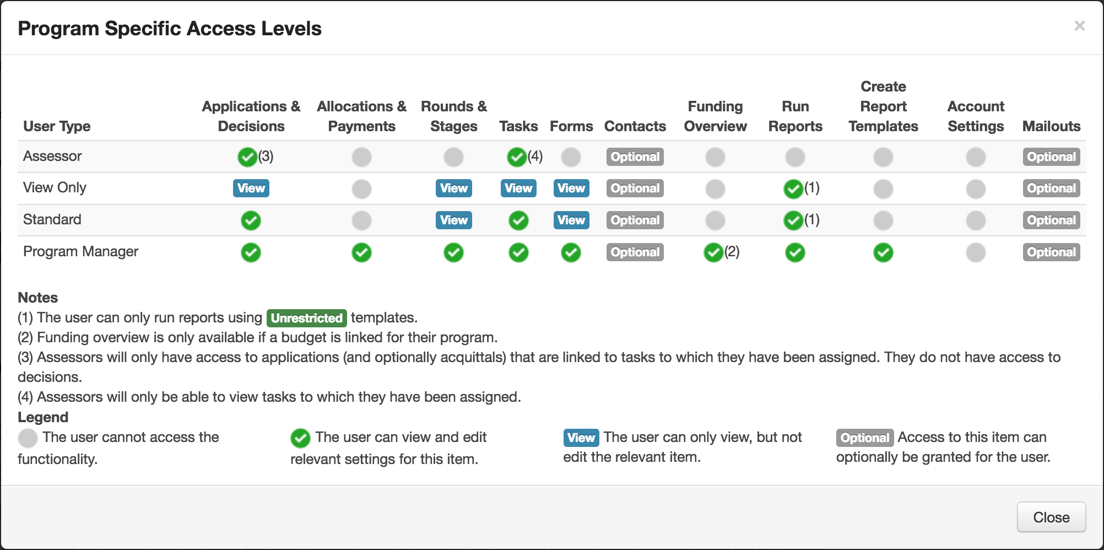The height and width of the screenshot is (550, 1104).
Task: Click Assessor's grey circle under Account Settings
Action: coord(976,157)
